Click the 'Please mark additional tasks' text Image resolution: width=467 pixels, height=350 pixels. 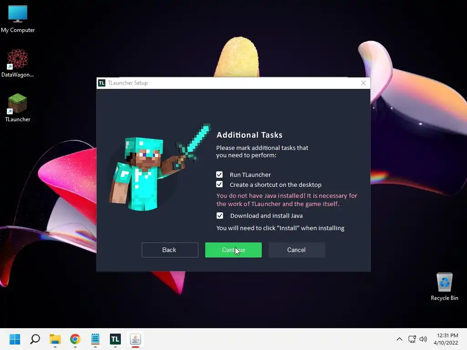[262, 151]
